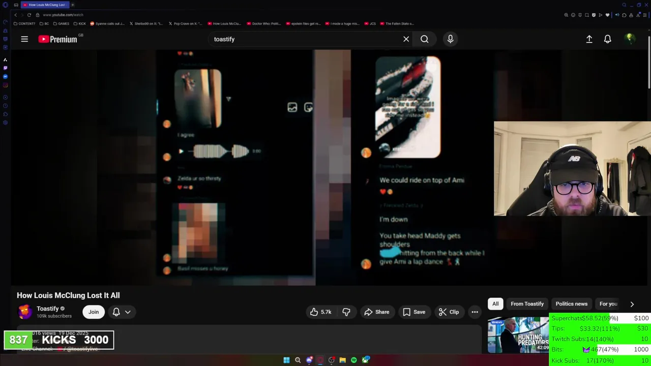651x366 pixels.
Task: Open the YouTube account avatar menu
Action: pos(630,39)
